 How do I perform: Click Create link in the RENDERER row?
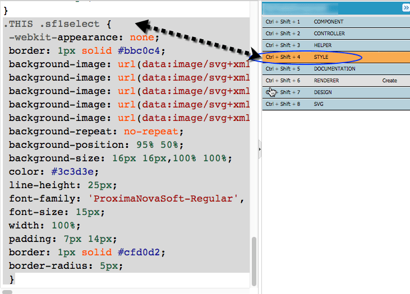coord(389,81)
